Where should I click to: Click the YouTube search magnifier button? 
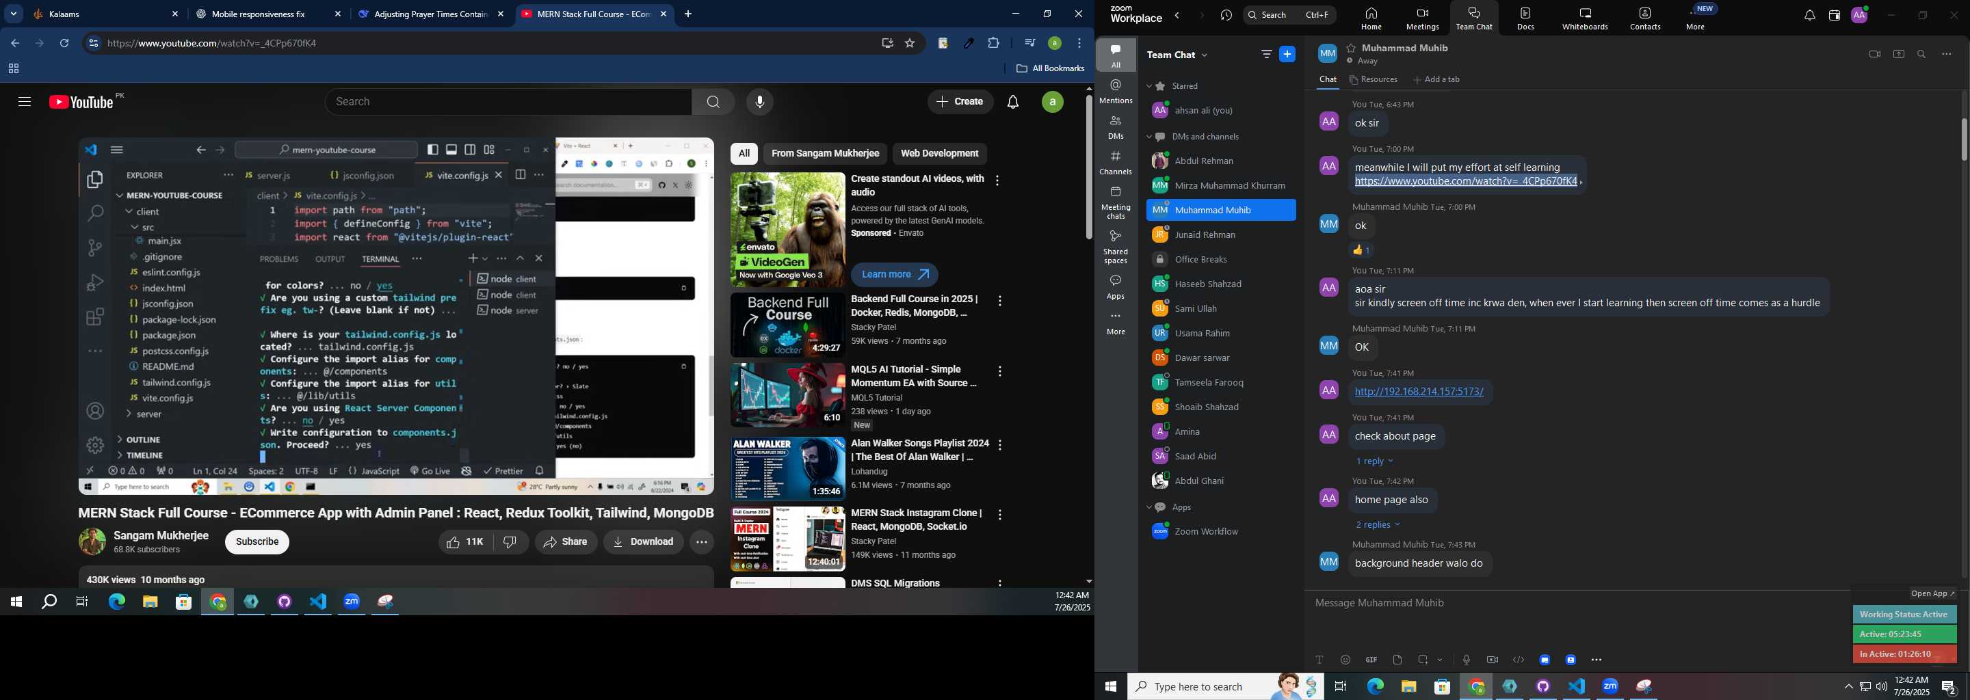point(713,102)
